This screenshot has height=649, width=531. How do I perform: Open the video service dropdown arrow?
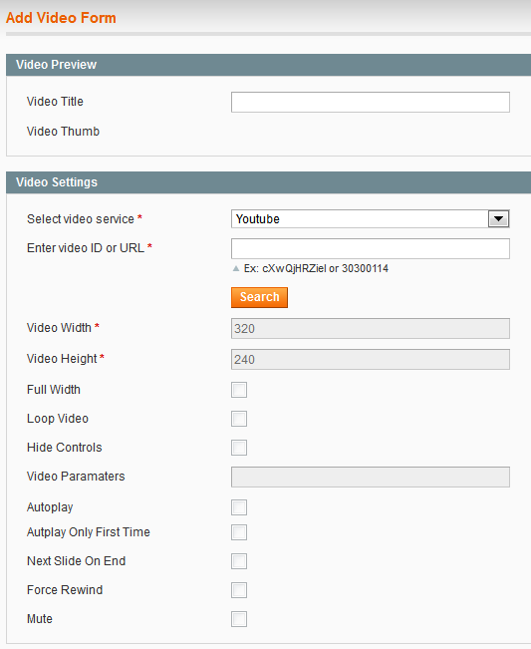(498, 219)
